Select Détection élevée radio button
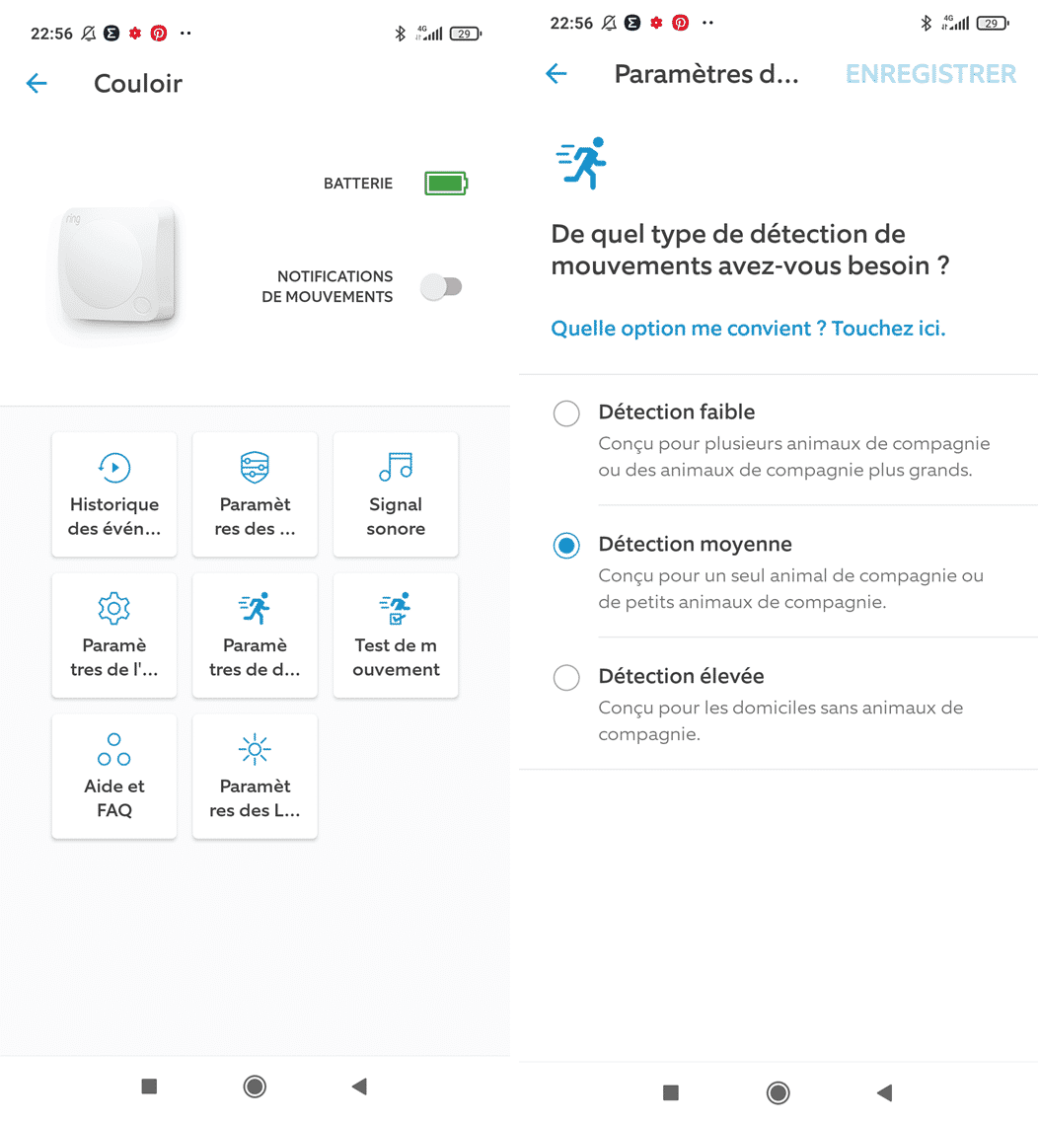This screenshot has height=1124, width=1038. coord(566,677)
